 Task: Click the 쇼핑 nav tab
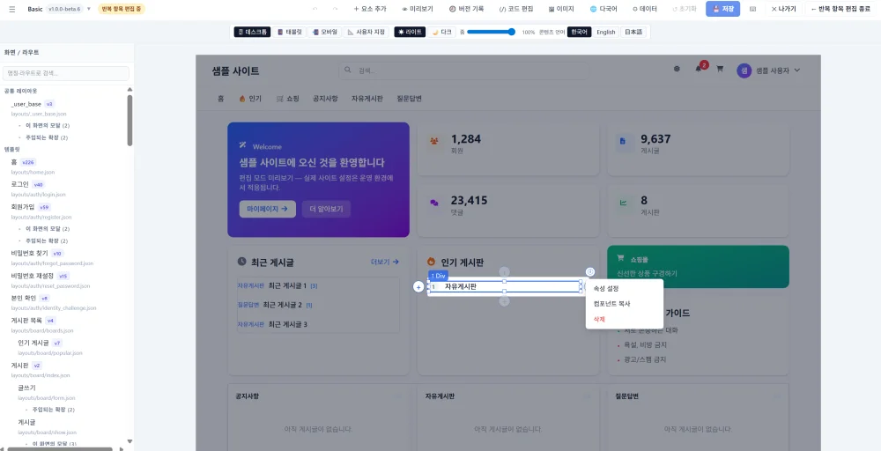pyautogui.click(x=288, y=99)
